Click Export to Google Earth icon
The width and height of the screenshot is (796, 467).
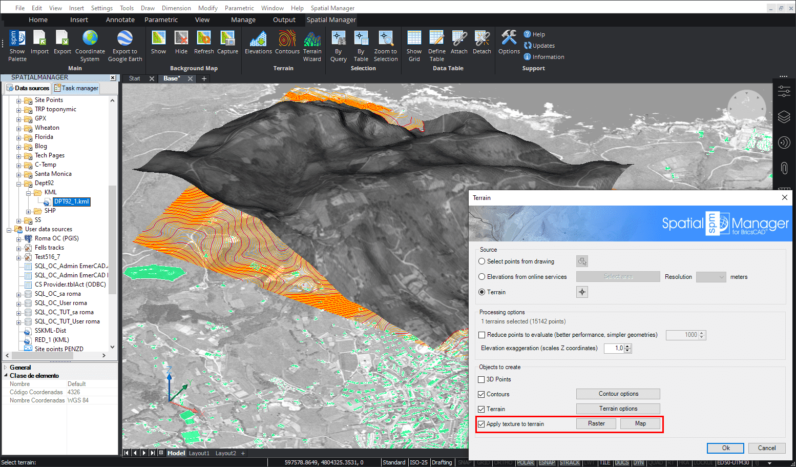(x=125, y=46)
